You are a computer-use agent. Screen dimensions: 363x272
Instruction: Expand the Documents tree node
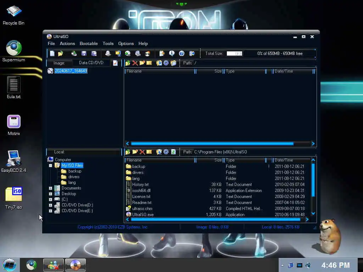pyautogui.click(x=50, y=188)
